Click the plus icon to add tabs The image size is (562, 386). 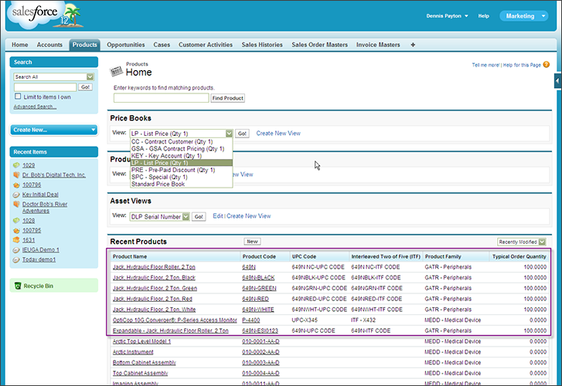point(413,45)
